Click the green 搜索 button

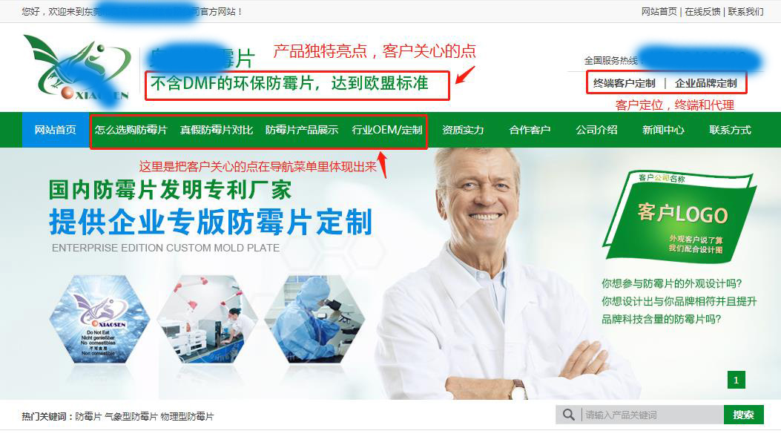(744, 415)
